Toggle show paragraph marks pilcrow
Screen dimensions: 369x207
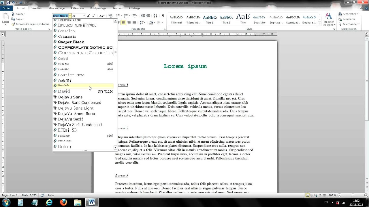point(163,16)
